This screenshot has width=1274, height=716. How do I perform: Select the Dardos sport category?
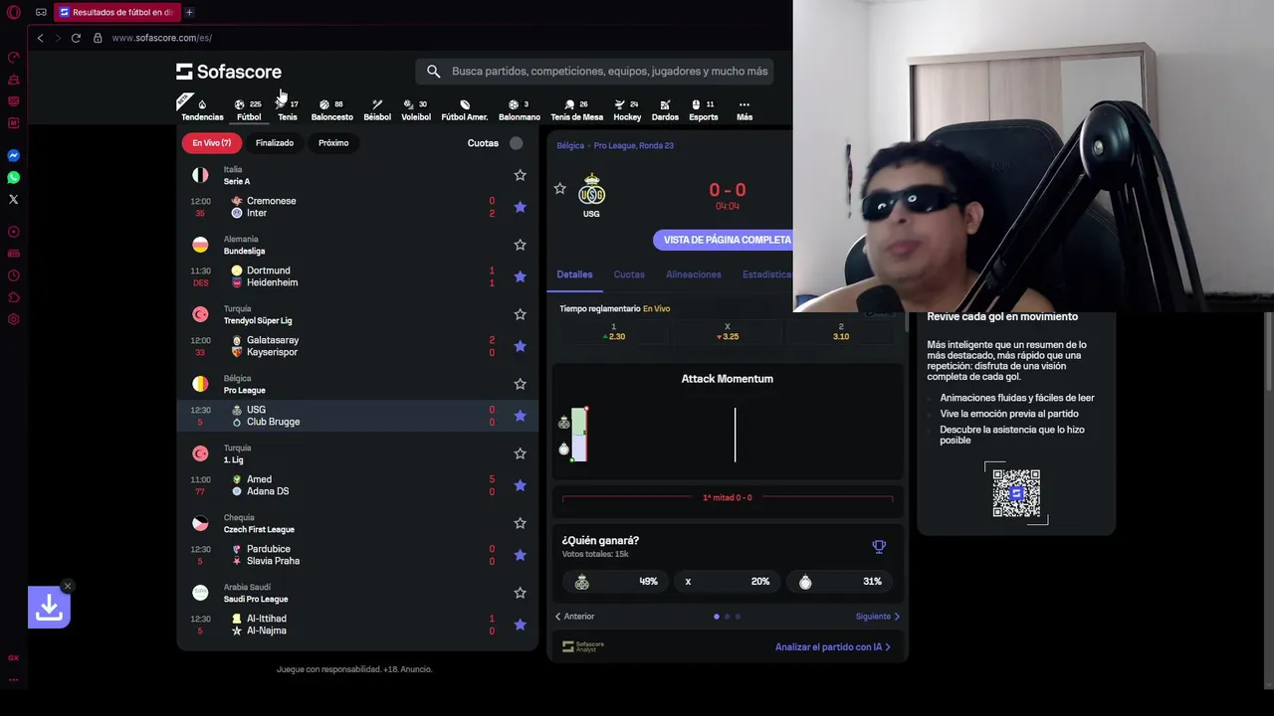click(665, 109)
